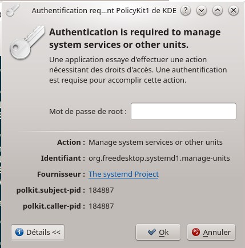Click the 'Identifiant :' label
This screenshot has width=245, height=248.
click(x=63, y=158)
